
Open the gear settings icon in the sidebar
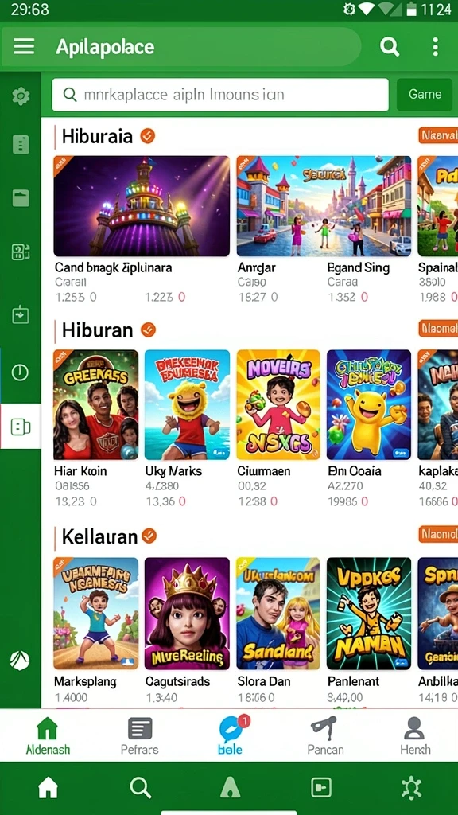21,96
